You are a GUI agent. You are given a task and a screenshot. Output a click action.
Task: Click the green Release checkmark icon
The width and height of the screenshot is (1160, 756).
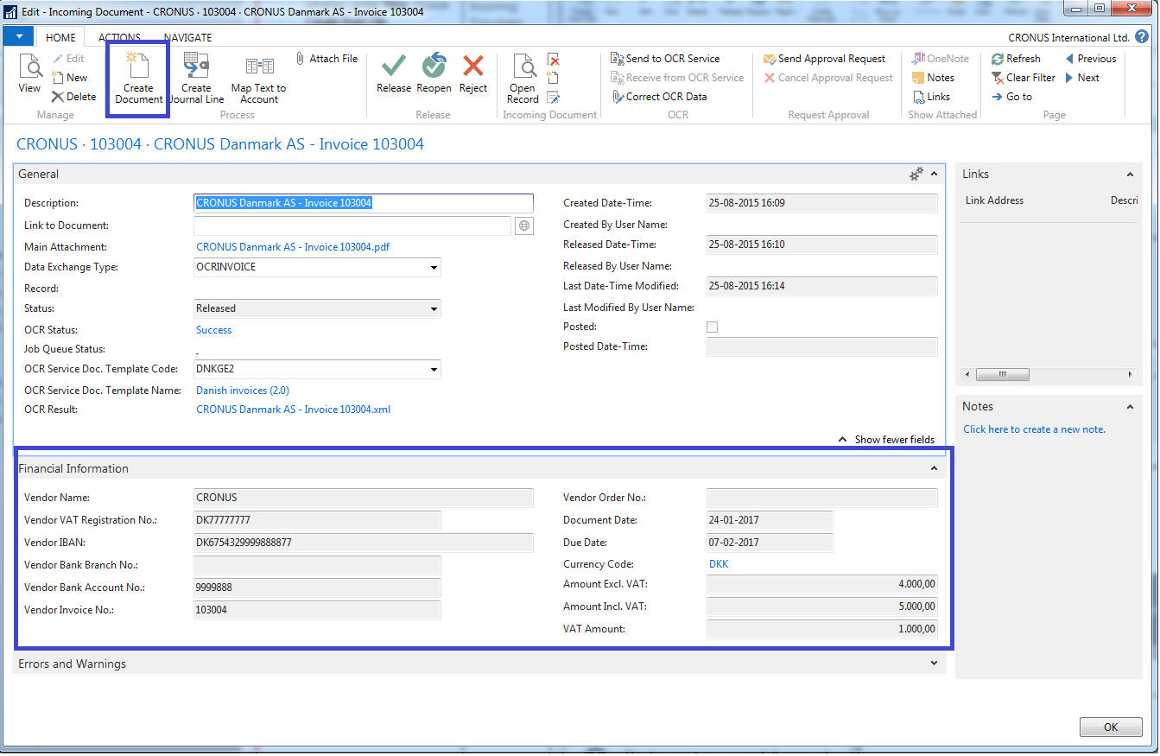[x=394, y=67]
